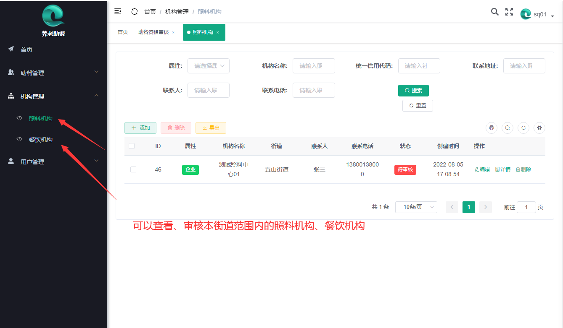
Task: Click the 机构名称 input field
Action: (x=314, y=66)
